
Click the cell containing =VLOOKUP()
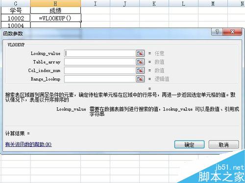pos(55,18)
